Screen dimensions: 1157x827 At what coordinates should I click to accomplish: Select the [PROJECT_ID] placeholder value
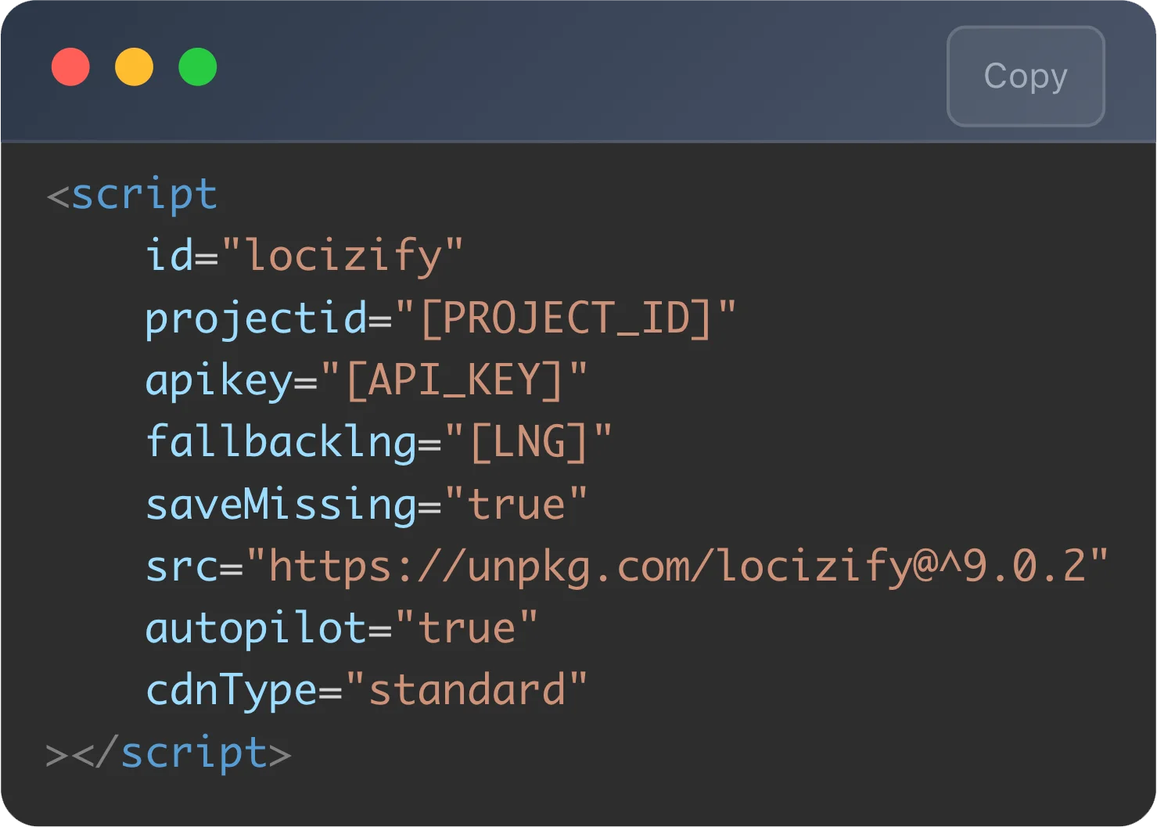[x=566, y=318]
